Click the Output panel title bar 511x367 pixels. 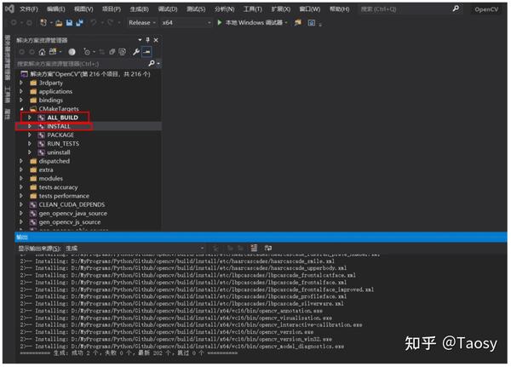(261, 237)
